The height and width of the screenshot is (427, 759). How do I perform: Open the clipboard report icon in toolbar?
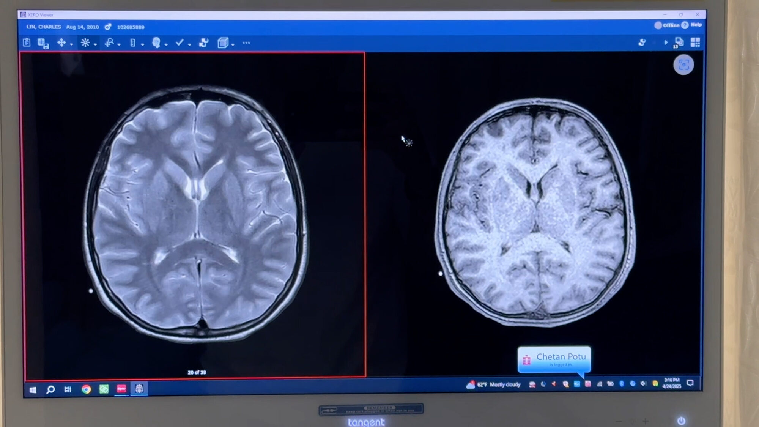(x=27, y=43)
